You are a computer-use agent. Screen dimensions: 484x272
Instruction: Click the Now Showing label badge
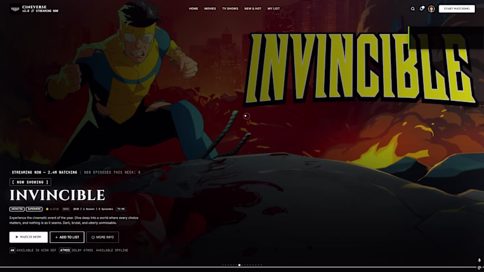(x=30, y=183)
